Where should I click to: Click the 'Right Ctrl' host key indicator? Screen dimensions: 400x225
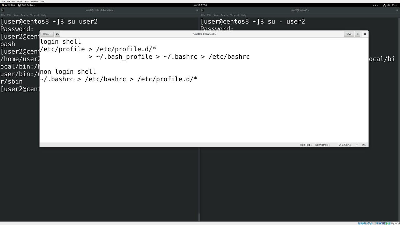coord(395,223)
